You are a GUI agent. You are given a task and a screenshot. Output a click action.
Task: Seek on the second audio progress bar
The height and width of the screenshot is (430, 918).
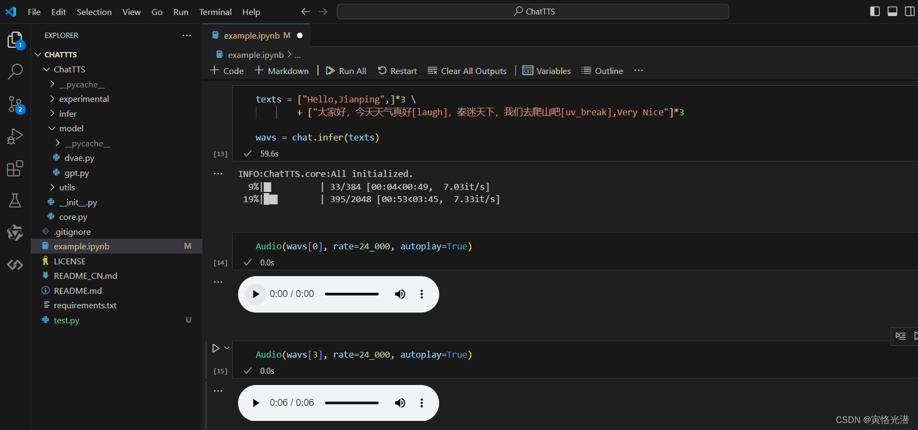point(352,403)
